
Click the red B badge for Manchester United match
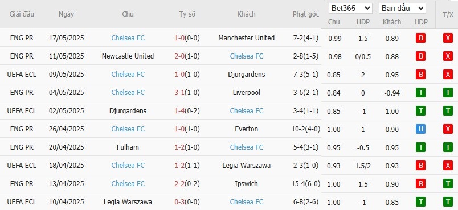click(x=420, y=38)
